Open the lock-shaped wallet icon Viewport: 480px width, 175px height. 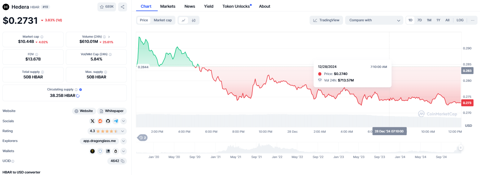tap(116, 151)
